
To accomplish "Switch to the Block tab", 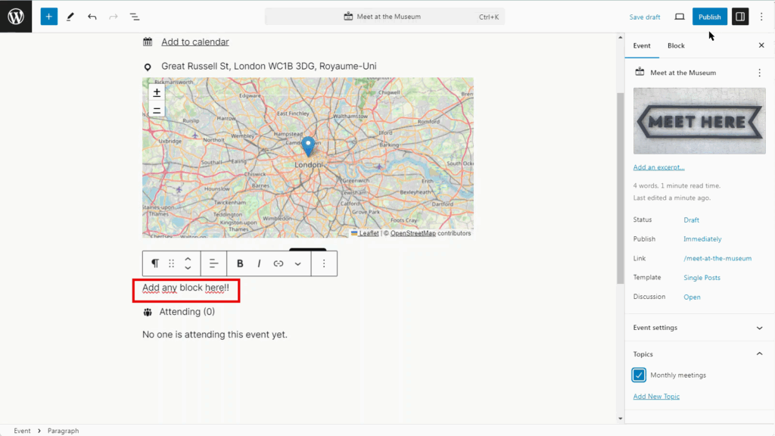I will 676,45.
